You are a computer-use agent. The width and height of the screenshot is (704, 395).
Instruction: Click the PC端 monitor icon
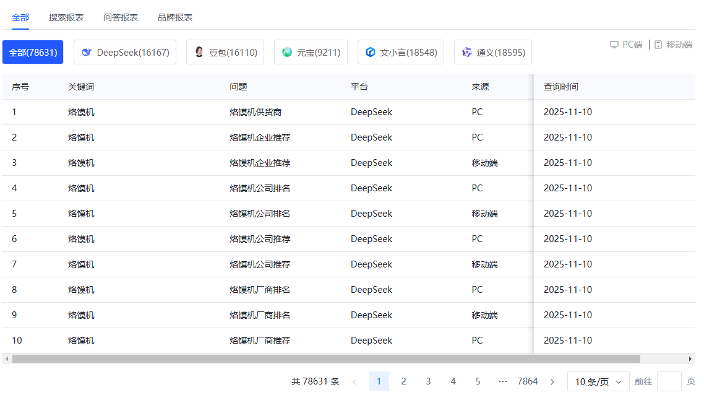click(613, 44)
